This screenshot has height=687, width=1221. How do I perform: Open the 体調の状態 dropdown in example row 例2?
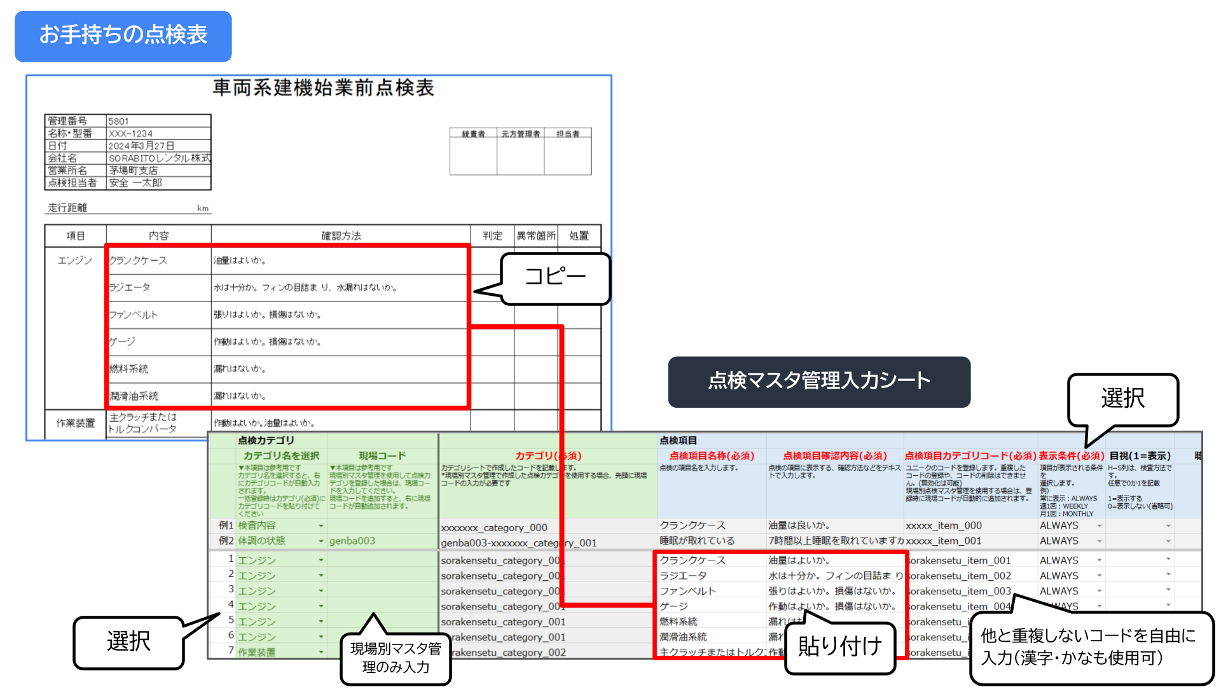pyautogui.click(x=321, y=541)
